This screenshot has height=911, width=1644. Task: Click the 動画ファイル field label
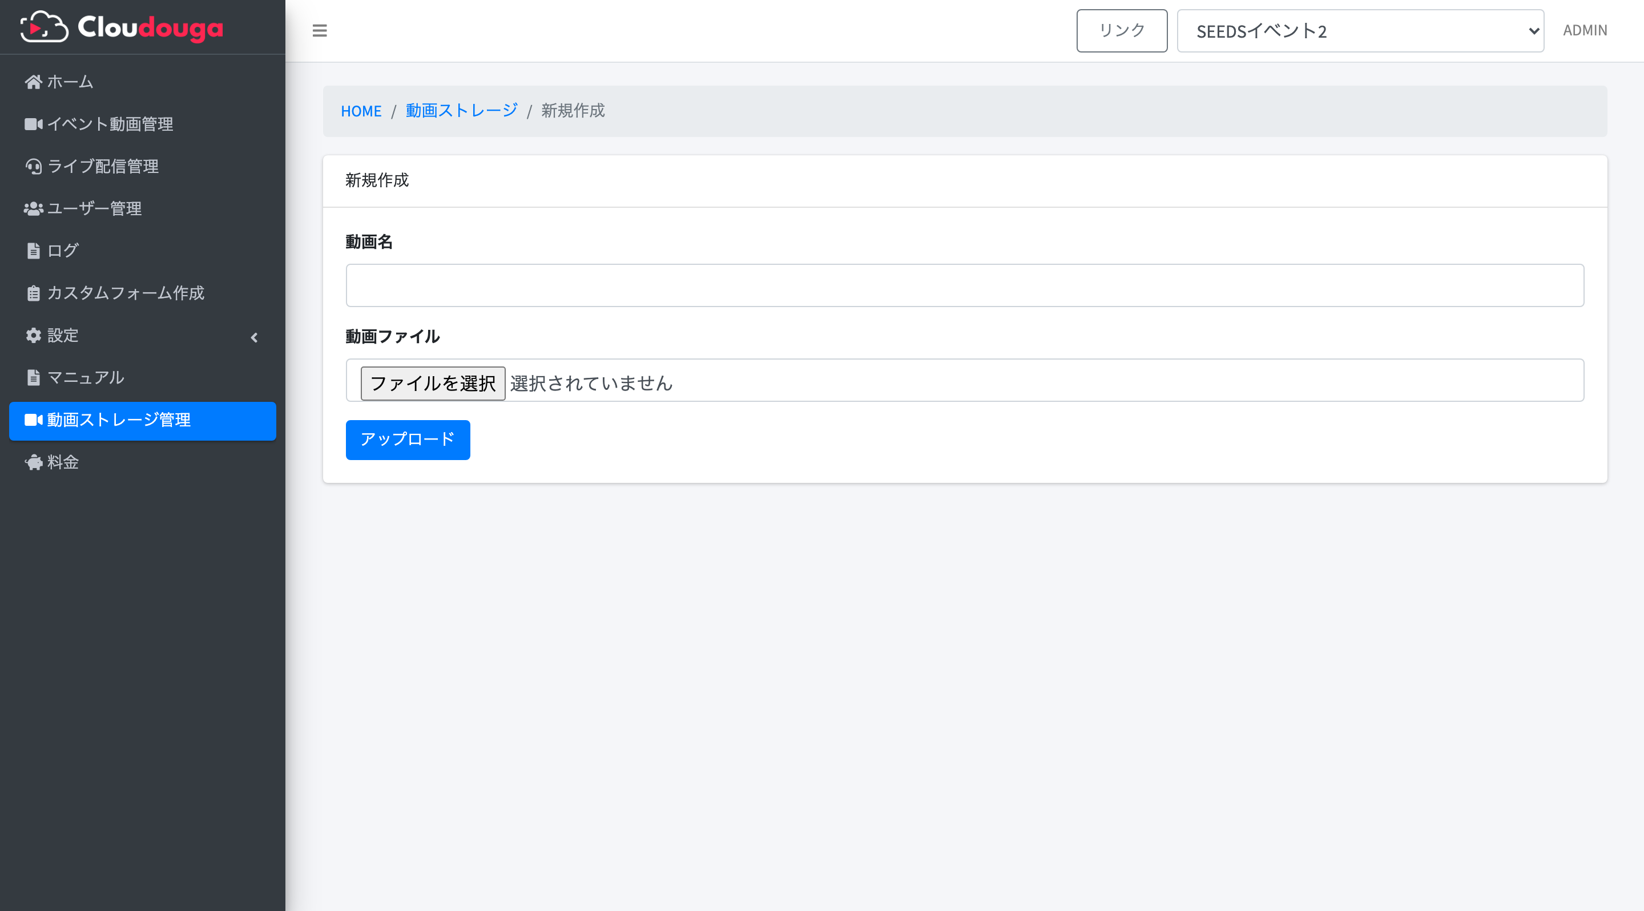point(393,336)
